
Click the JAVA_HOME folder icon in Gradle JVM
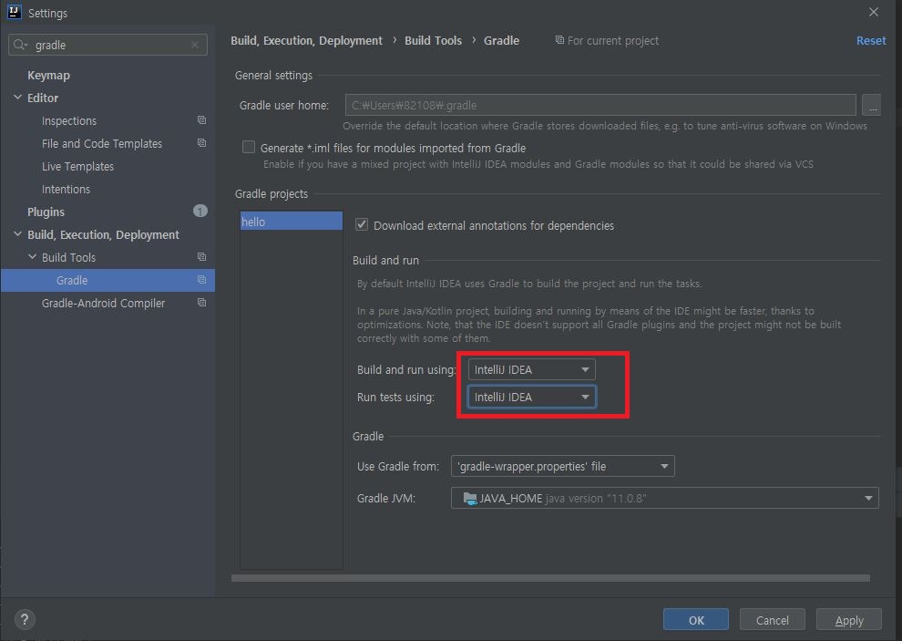coord(470,498)
